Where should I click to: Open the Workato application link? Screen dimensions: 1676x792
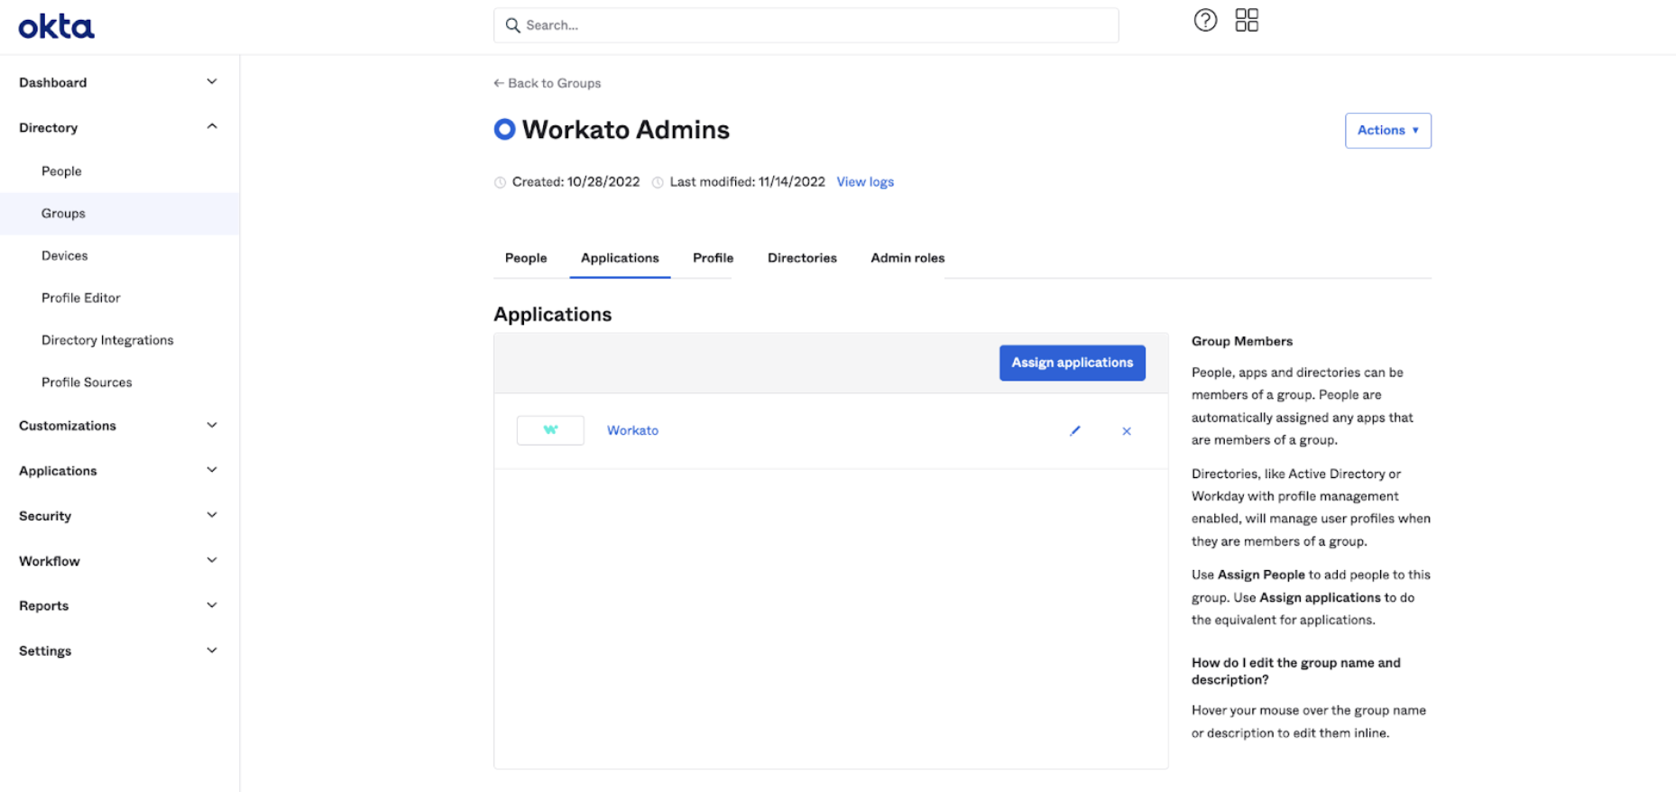[632, 430]
